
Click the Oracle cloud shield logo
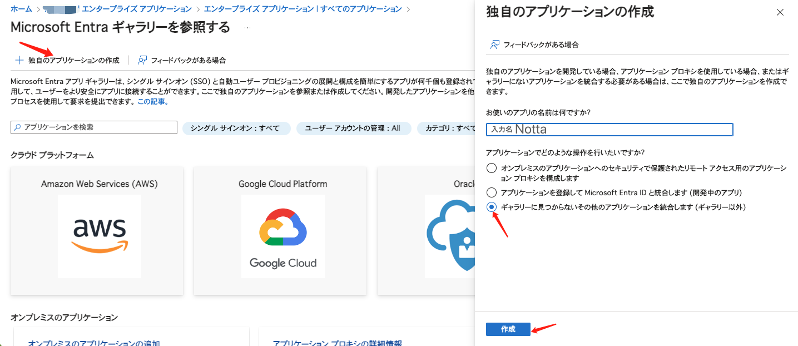pyautogui.click(x=450, y=236)
